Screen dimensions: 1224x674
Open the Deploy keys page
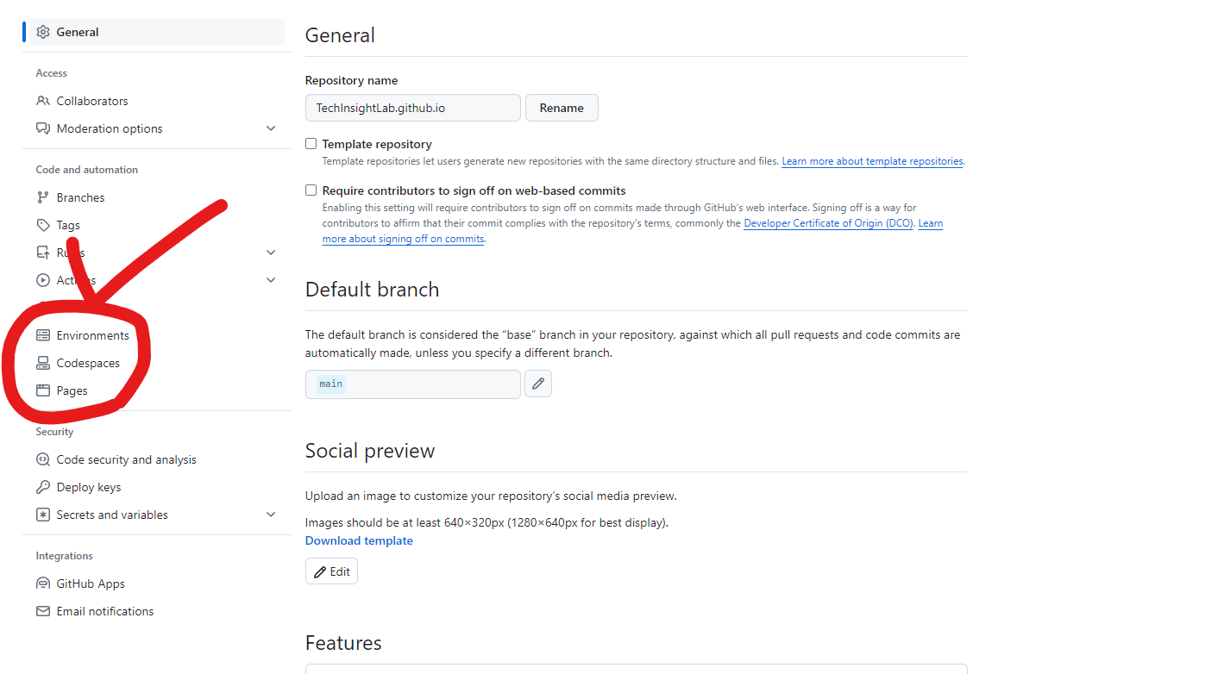pyautogui.click(x=157, y=487)
